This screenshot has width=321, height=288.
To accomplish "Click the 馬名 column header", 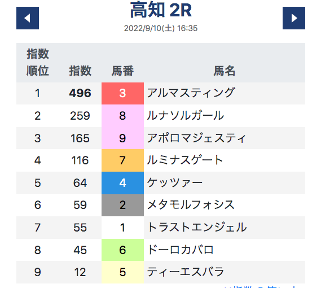I will click(x=225, y=71).
